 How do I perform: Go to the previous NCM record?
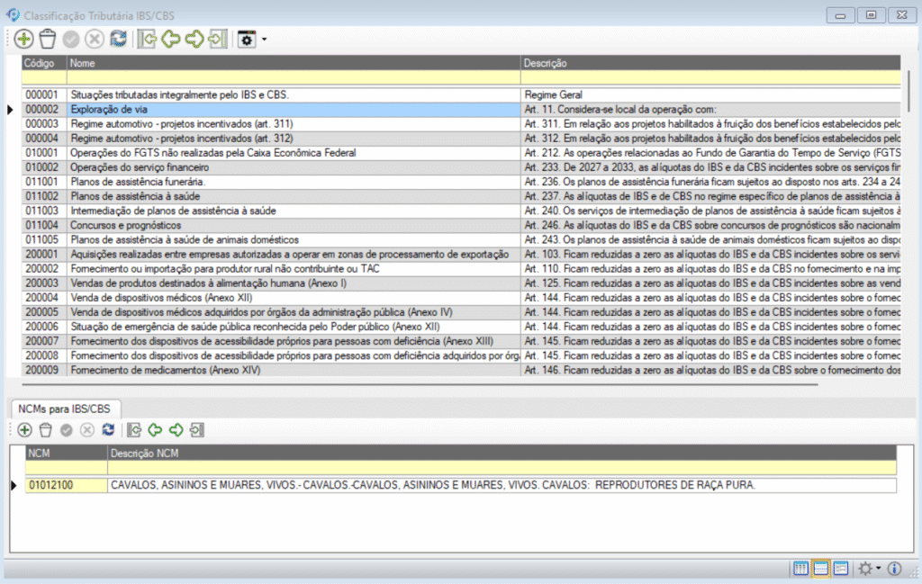pyautogui.click(x=154, y=430)
